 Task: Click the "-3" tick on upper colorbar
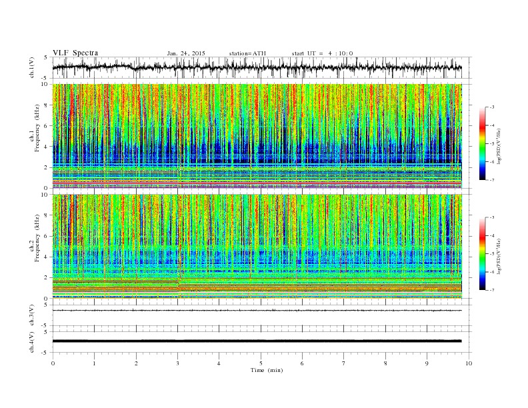point(492,107)
